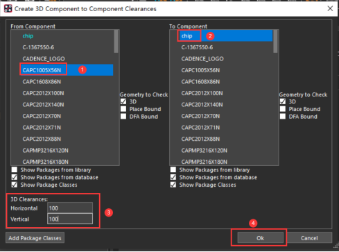The height and width of the screenshot is (252, 339).
Task: Select CAPC1005X56N in From Component list
Action: [62, 70]
